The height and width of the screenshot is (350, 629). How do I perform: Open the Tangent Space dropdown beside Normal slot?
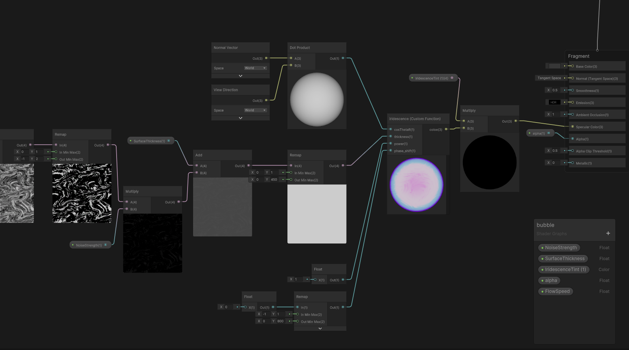pyautogui.click(x=549, y=78)
